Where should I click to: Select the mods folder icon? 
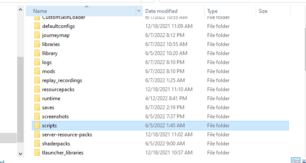[37, 71]
